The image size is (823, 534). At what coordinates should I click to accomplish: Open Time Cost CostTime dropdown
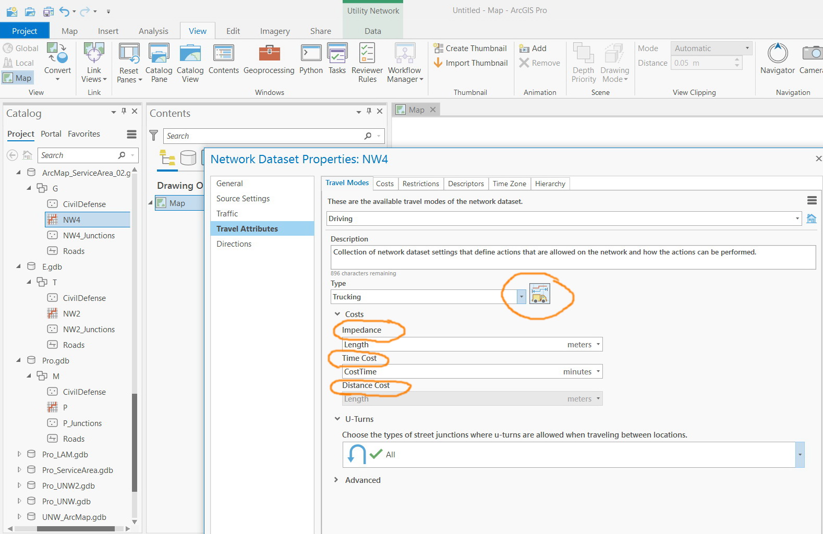(x=598, y=372)
